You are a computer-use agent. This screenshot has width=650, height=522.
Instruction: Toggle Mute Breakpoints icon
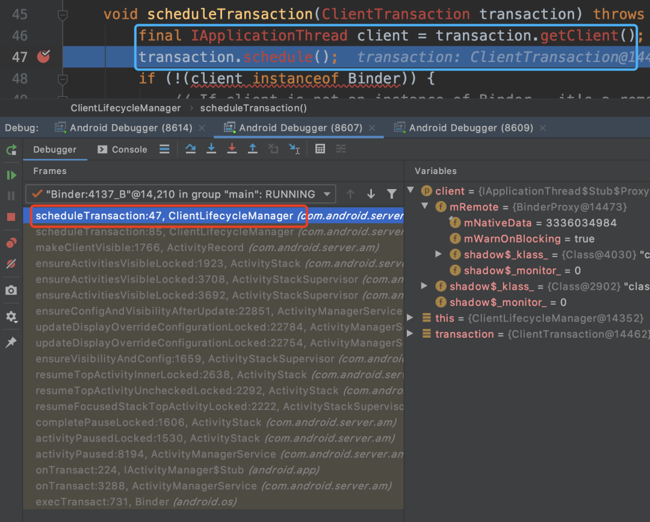coord(11,264)
